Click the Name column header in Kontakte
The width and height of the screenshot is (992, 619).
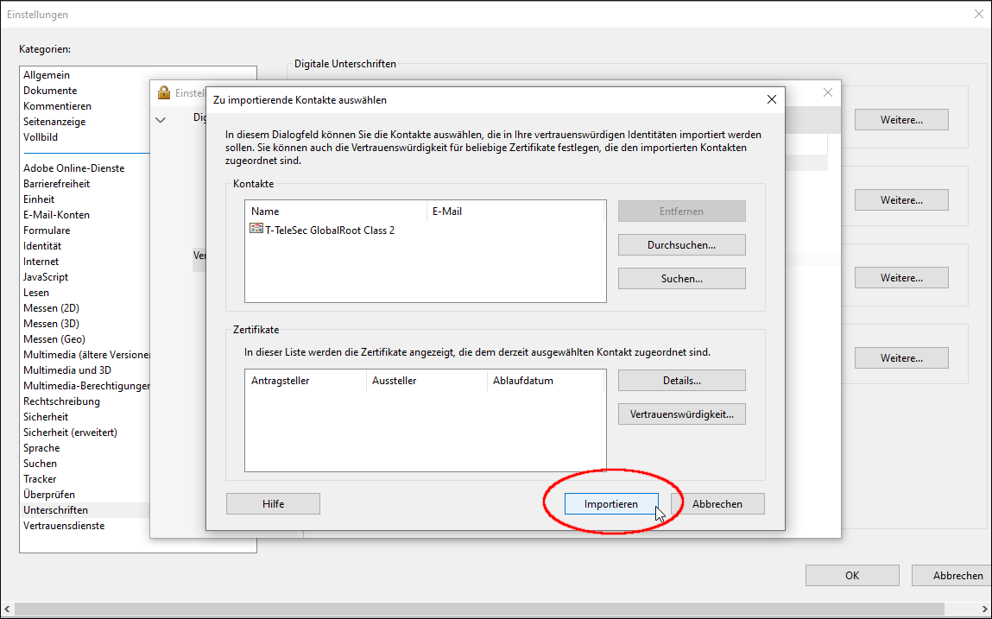coord(336,212)
